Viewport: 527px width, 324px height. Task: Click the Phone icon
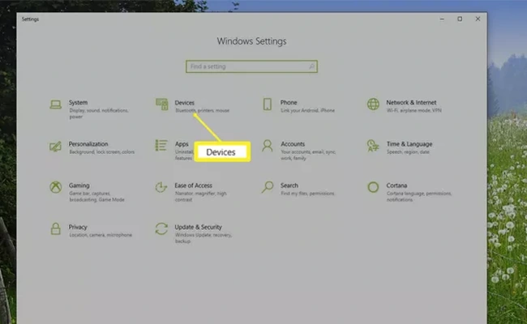268,104
